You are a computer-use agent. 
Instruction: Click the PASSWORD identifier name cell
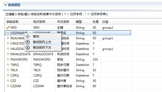pos(44,60)
